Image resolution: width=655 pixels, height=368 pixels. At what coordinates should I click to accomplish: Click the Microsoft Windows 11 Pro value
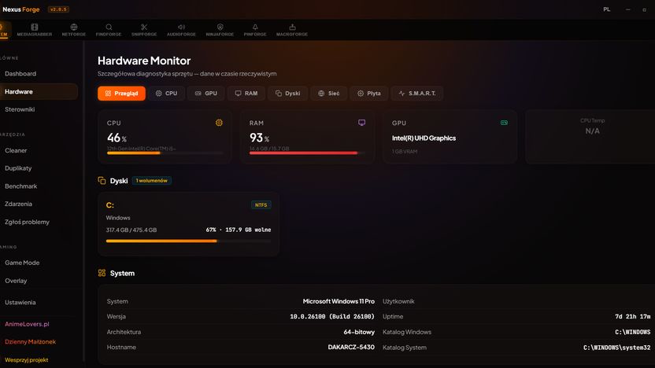339,301
